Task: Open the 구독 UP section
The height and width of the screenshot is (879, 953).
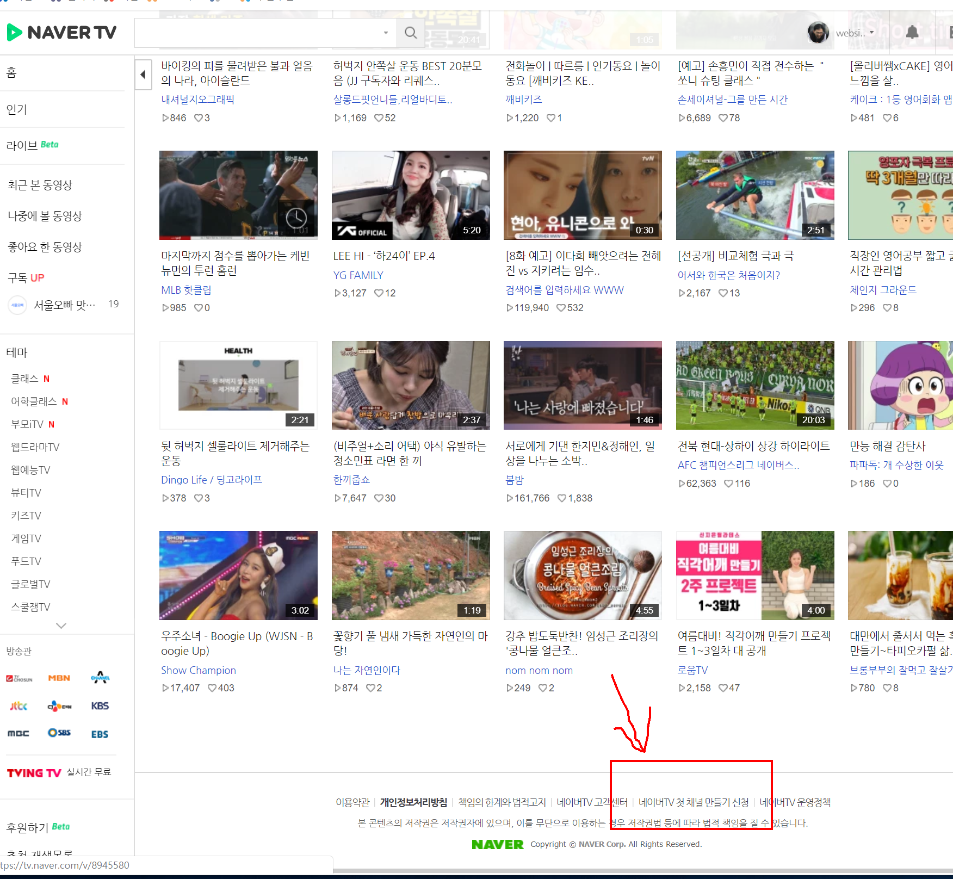Action: (x=26, y=278)
